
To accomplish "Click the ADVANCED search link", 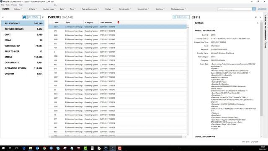I will coord(262,9).
